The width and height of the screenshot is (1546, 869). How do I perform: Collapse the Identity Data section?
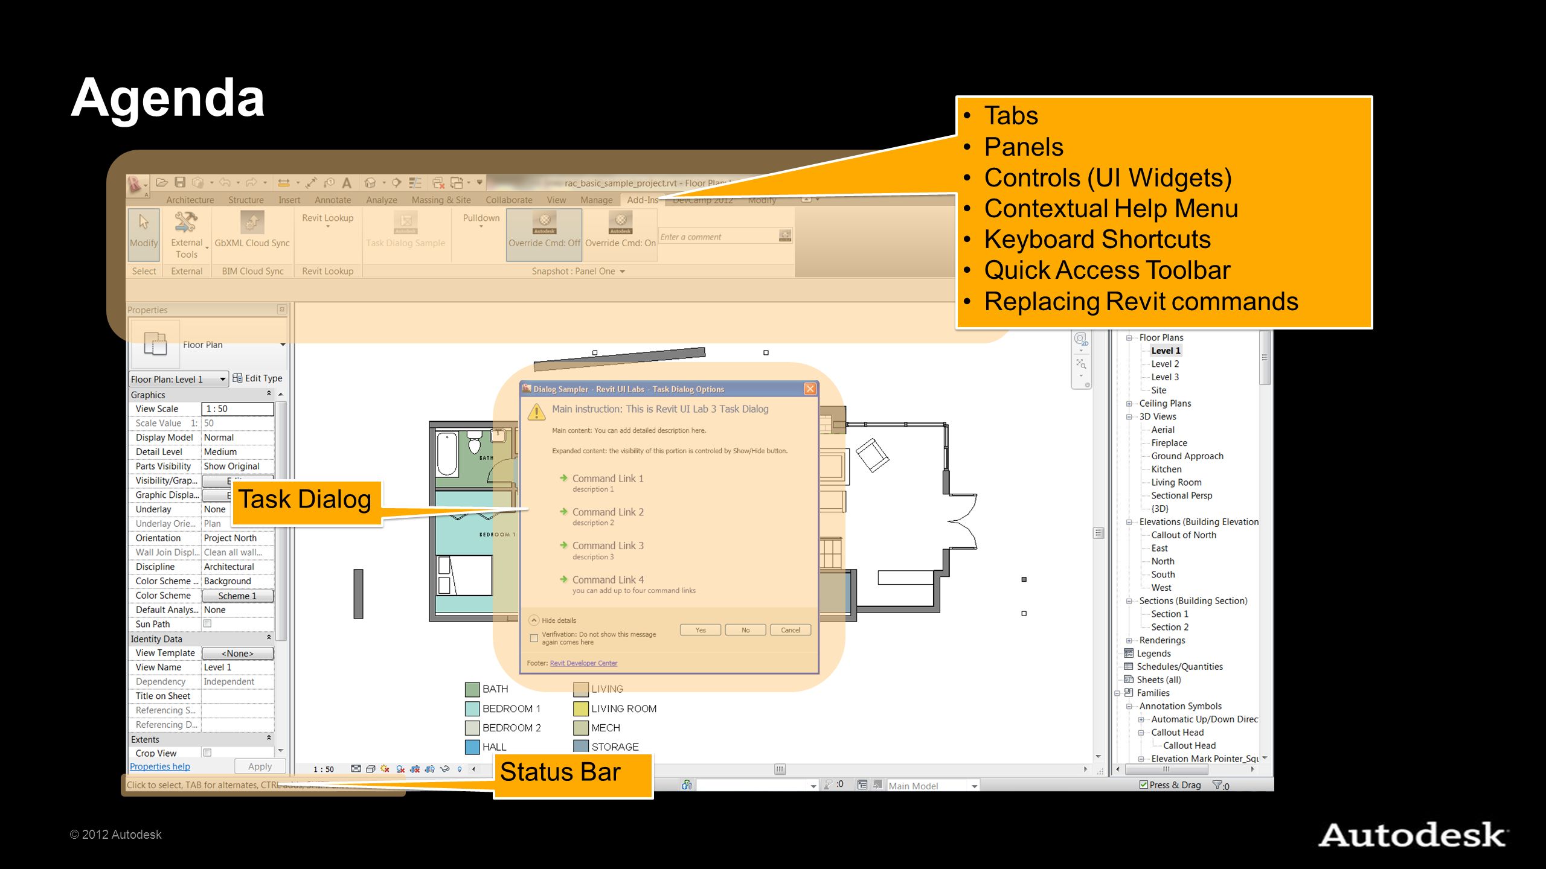point(269,638)
